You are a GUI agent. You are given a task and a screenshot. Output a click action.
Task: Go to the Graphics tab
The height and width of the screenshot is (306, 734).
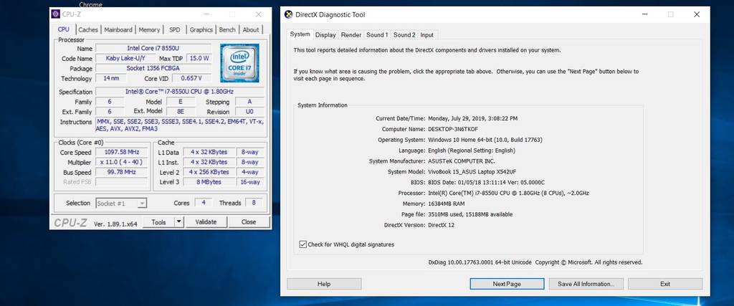click(x=201, y=30)
